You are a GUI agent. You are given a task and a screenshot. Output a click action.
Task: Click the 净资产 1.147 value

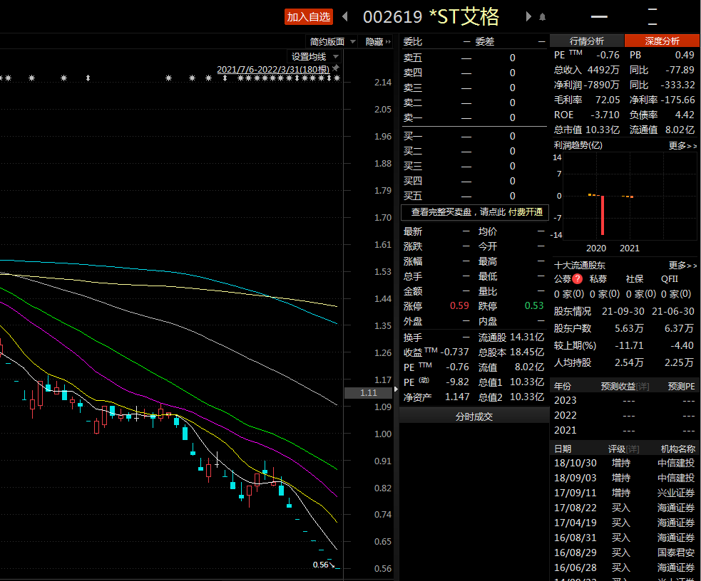(x=457, y=397)
